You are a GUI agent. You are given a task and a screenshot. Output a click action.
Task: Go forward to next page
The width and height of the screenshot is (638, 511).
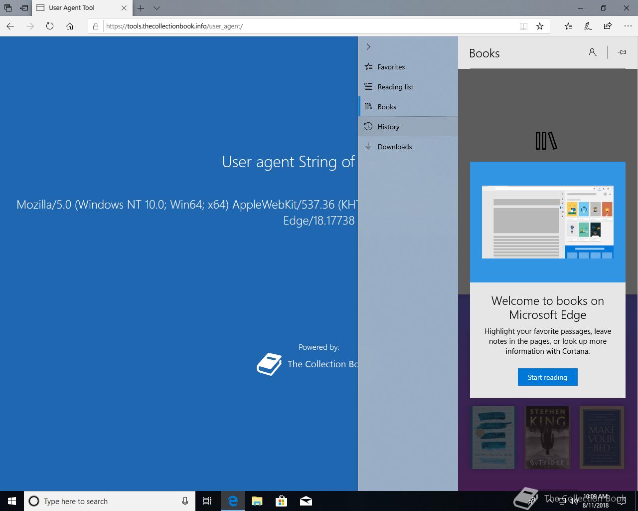(x=30, y=26)
